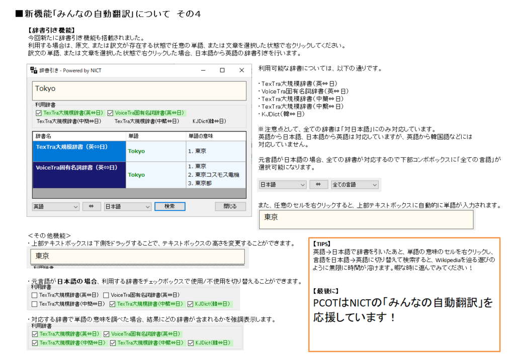This screenshot has height=361, width=515.
Task: Click the <その他機能> heading
Action: (x=49, y=235)
